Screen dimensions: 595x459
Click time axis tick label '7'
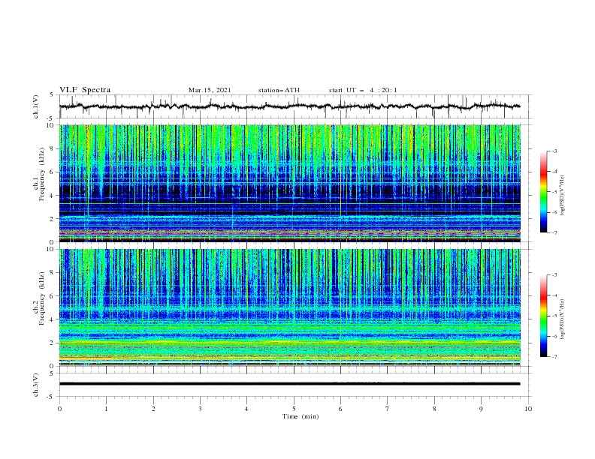coord(388,409)
